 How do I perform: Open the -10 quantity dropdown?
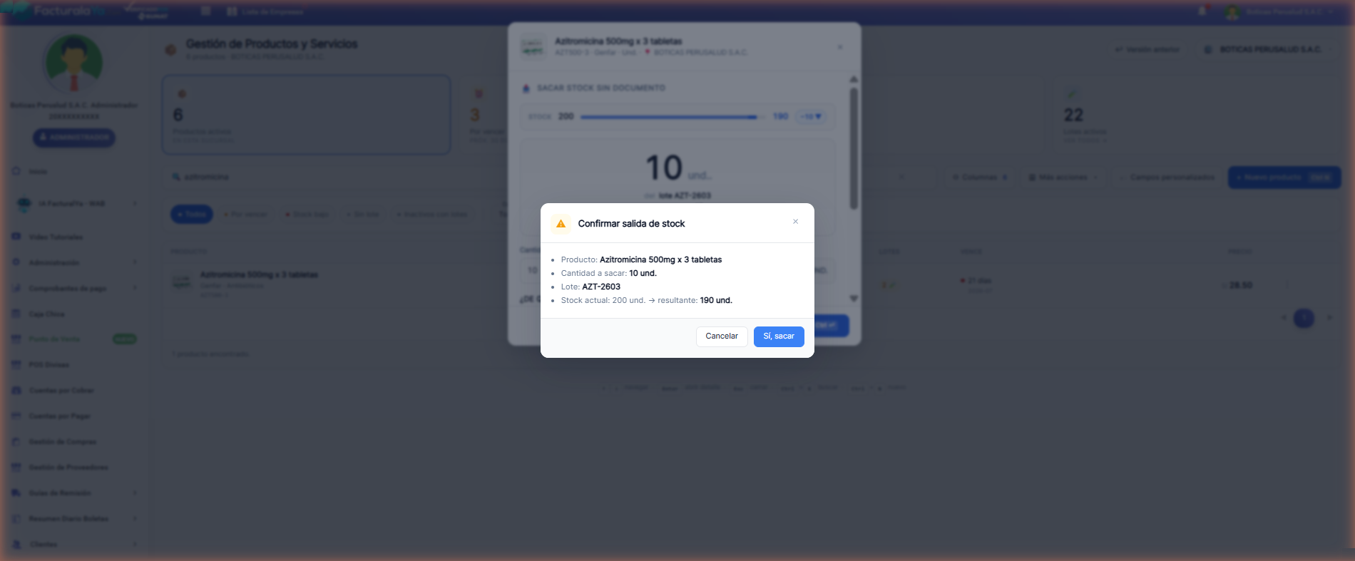point(811,116)
